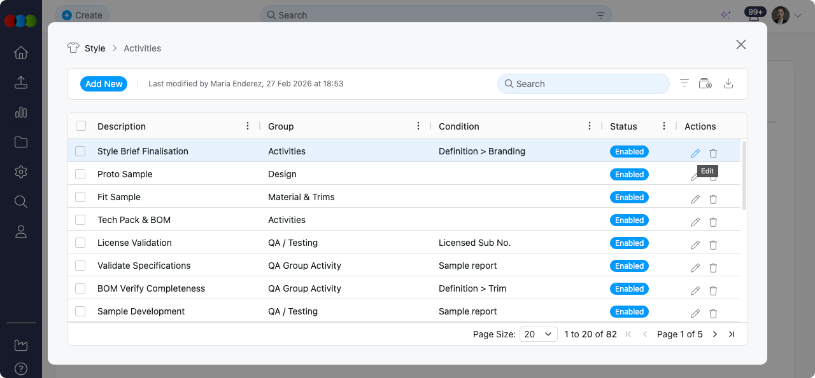Open the notifications bell with 99+ badge
This screenshot has width=815, height=378.
point(754,16)
